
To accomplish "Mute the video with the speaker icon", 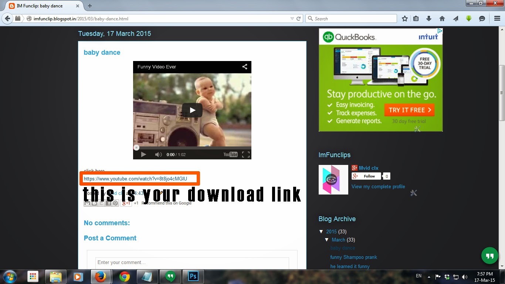I will point(158,155).
